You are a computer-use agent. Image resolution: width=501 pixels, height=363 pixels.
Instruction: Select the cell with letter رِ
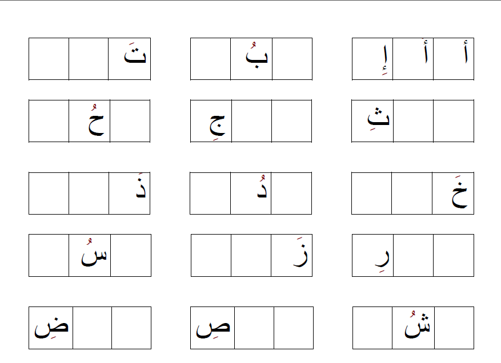[372, 255]
